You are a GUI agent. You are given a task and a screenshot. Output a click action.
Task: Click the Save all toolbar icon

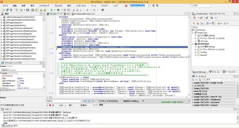(32, 10)
